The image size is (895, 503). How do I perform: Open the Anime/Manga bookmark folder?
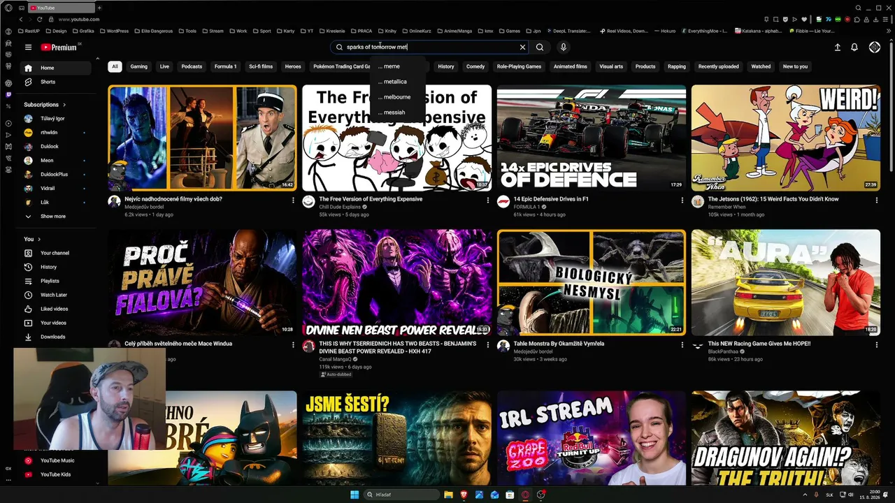pyautogui.click(x=454, y=31)
